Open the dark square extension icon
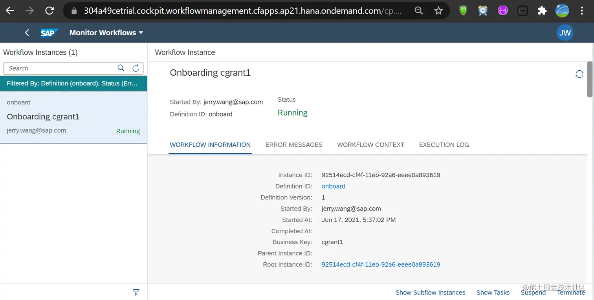 (x=522, y=11)
